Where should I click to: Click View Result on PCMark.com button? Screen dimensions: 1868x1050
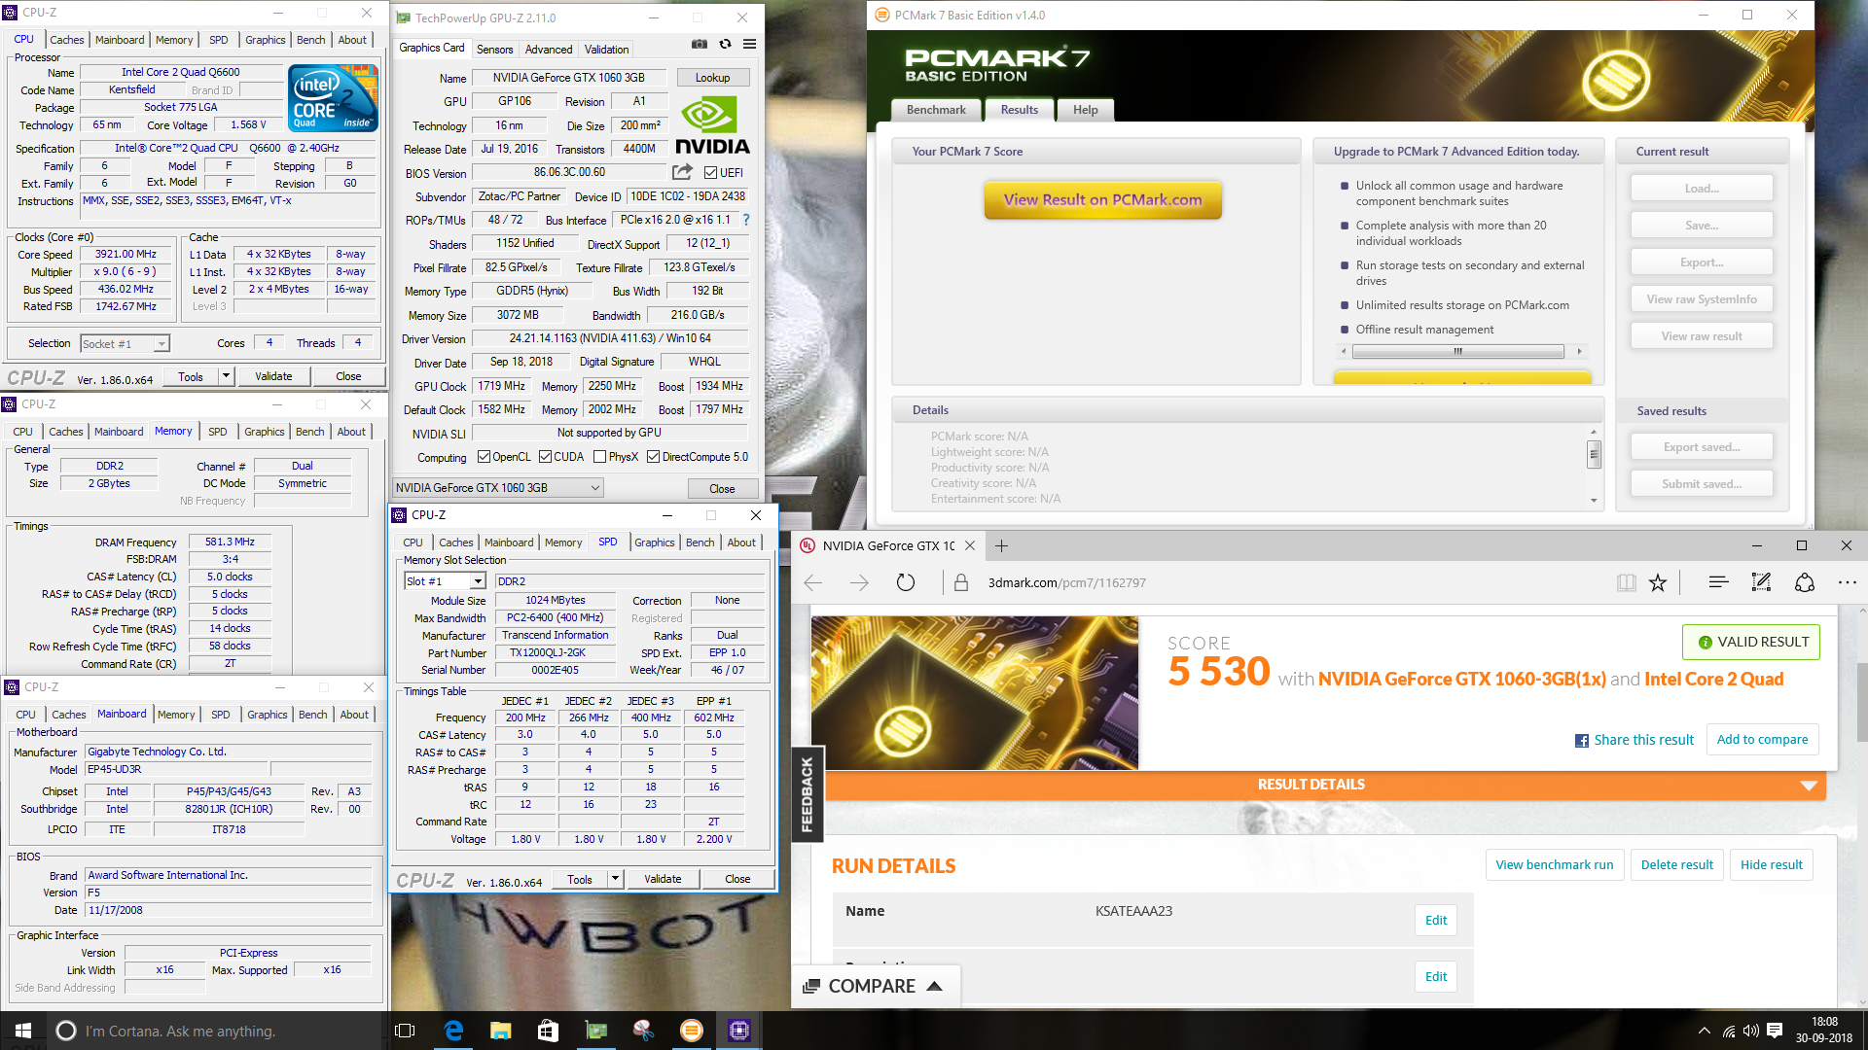coord(1102,199)
